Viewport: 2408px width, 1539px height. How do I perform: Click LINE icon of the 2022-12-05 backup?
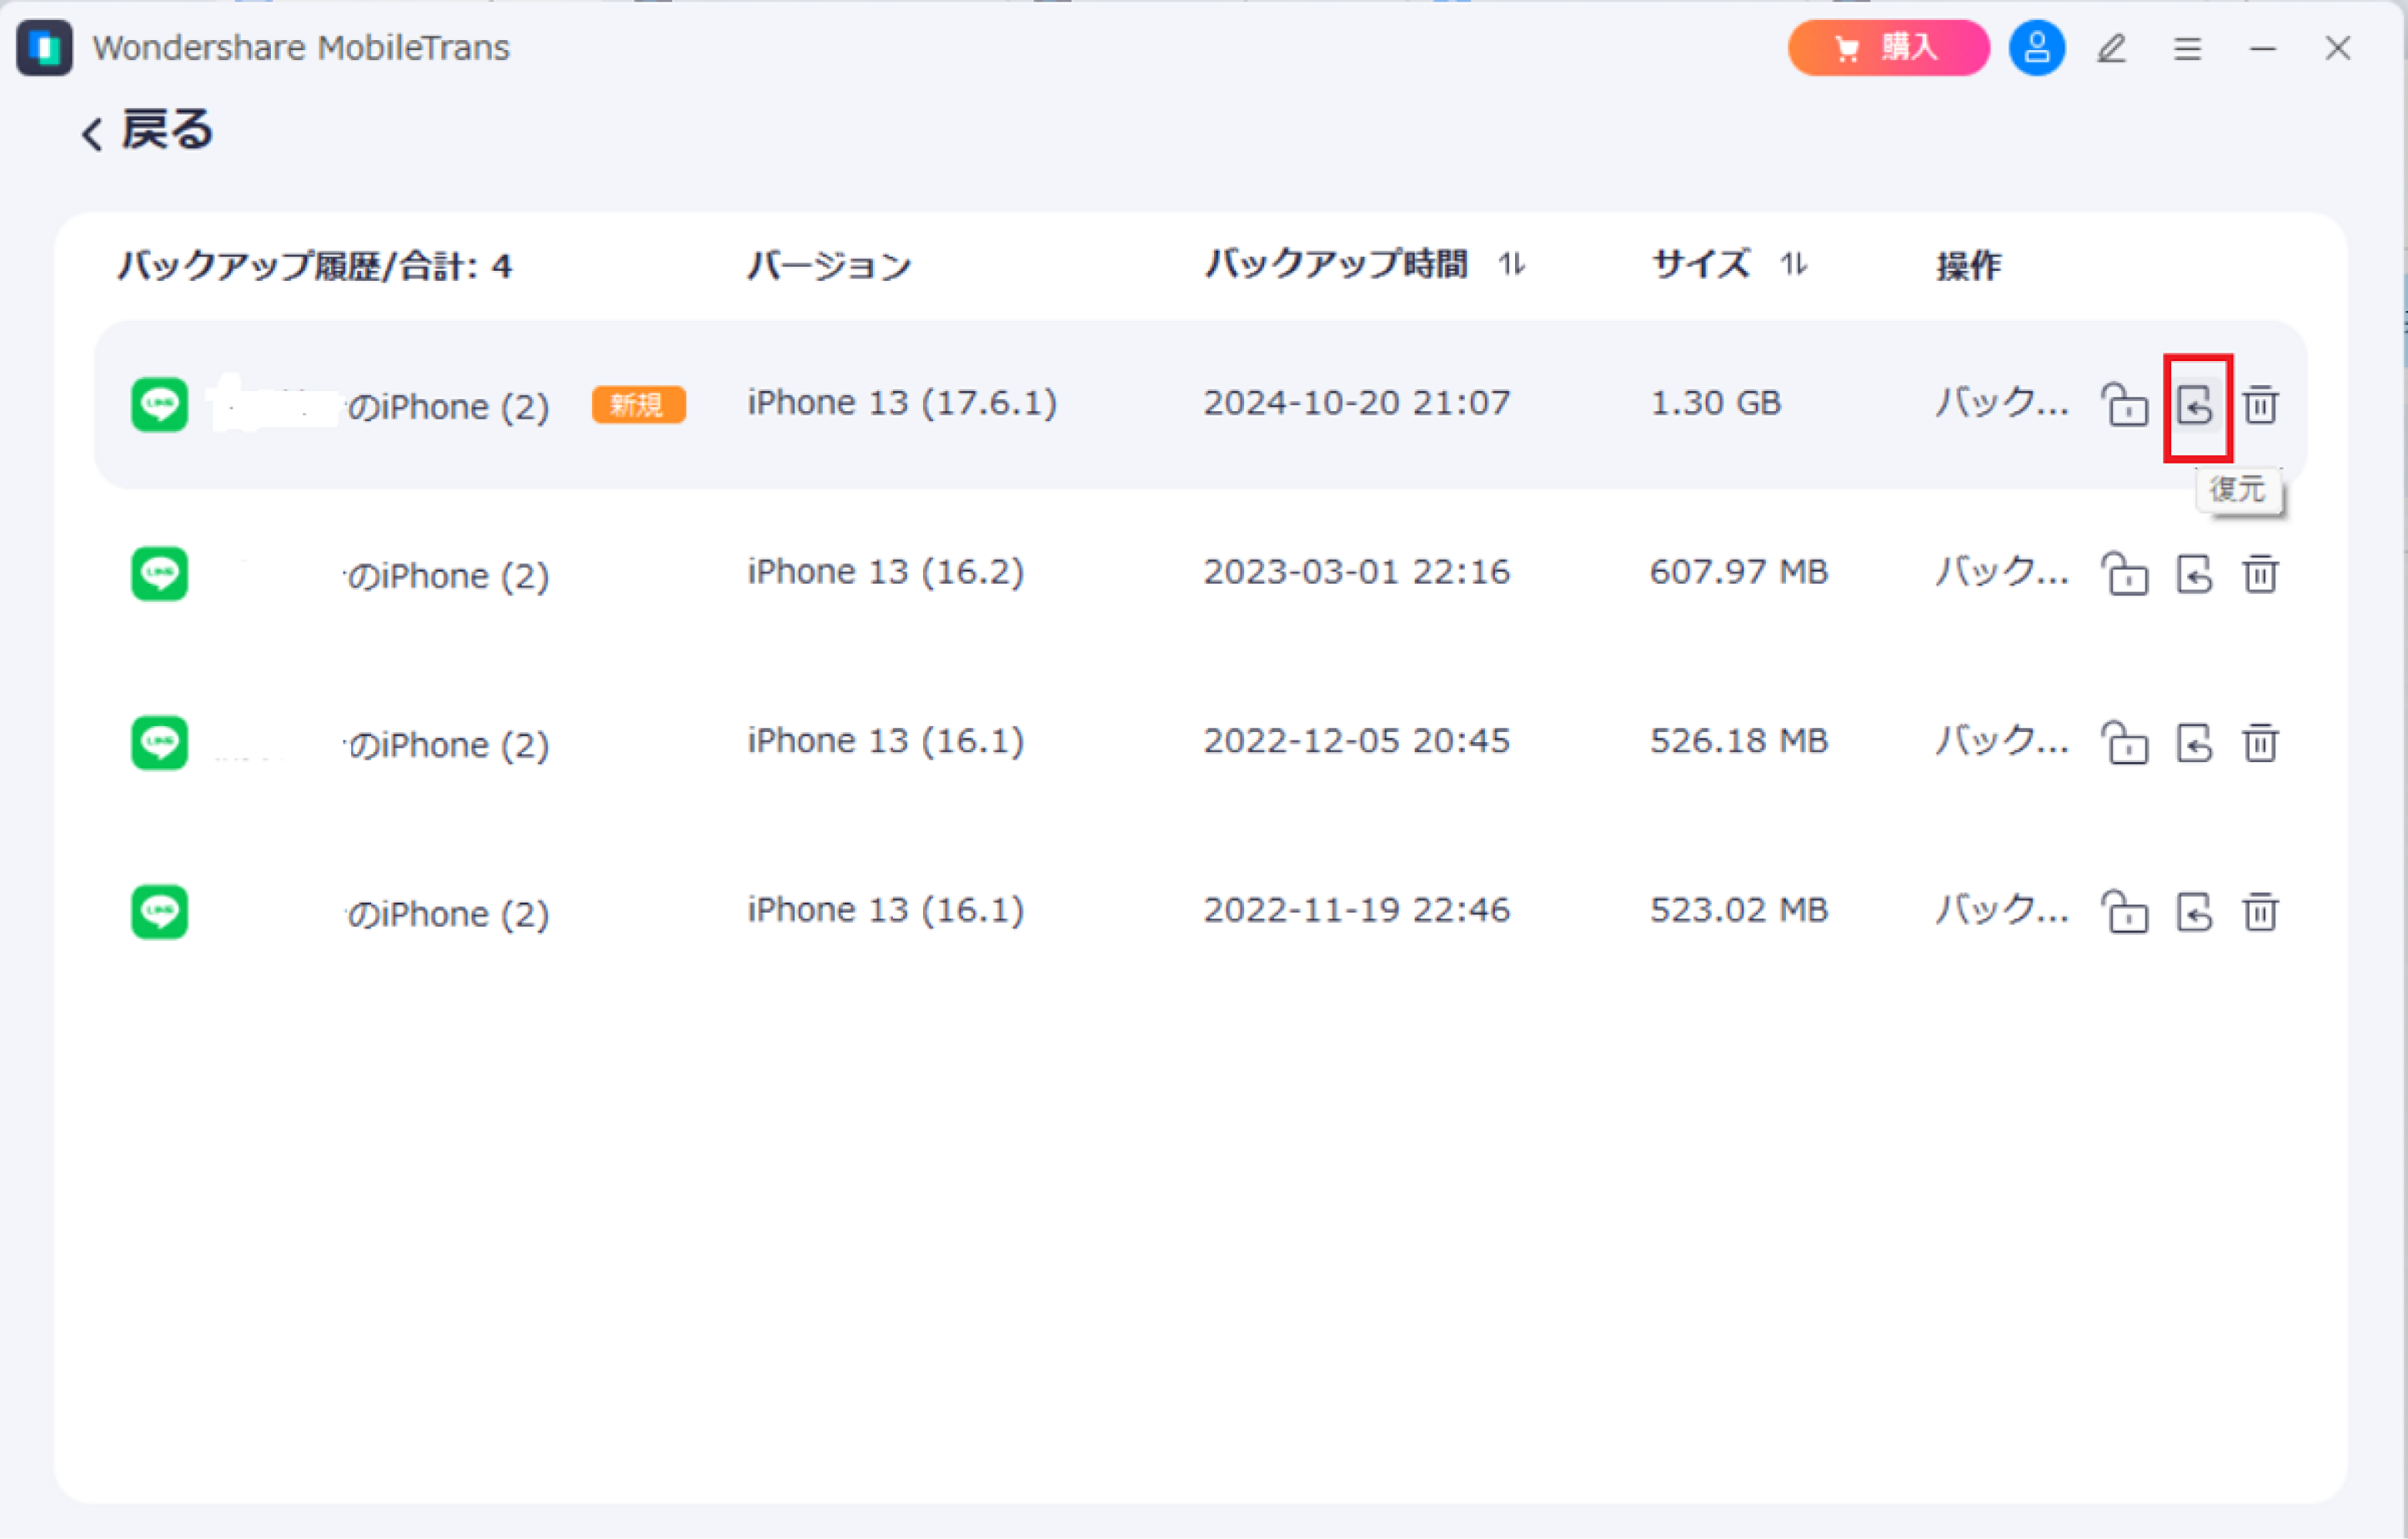(x=159, y=743)
